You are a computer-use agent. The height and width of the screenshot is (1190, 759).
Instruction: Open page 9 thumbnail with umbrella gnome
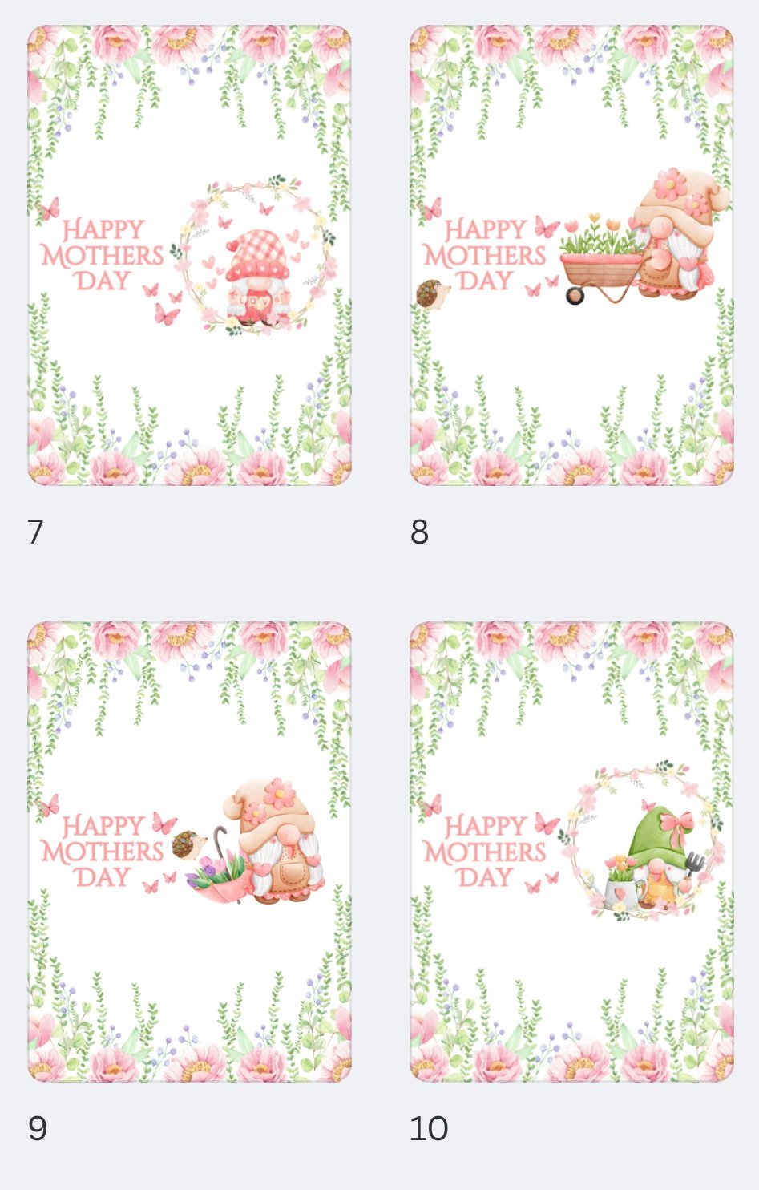point(189,852)
